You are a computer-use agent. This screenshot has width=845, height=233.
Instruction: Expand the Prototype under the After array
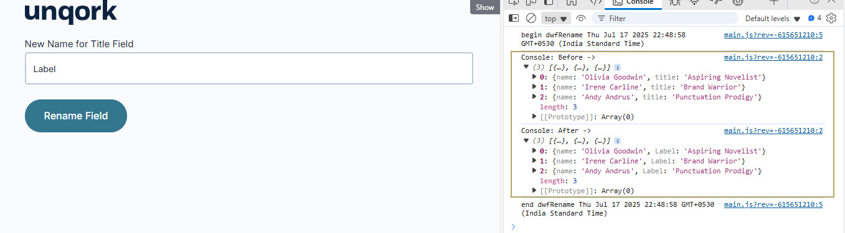(534, 191)
